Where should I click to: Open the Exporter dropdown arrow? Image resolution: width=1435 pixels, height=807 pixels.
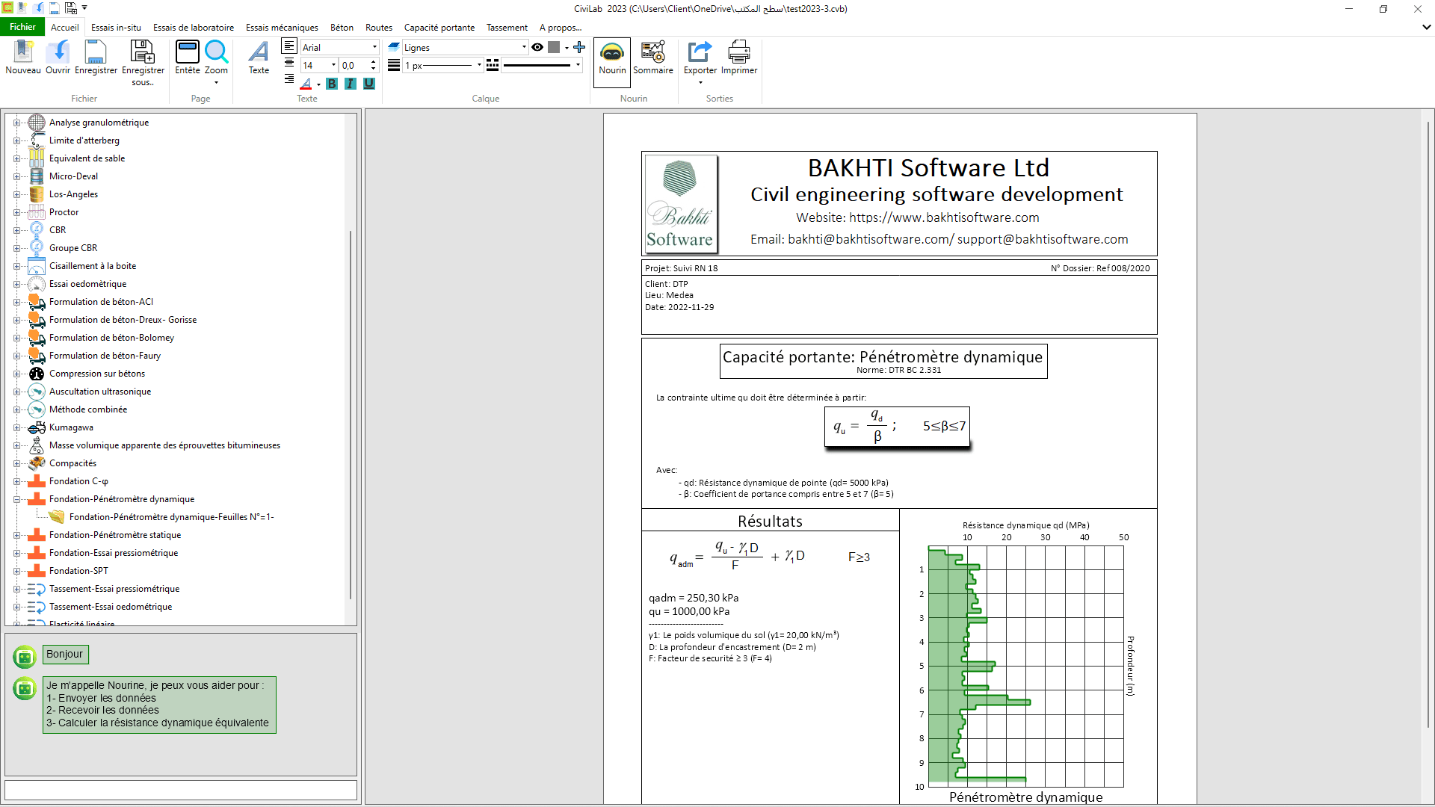point(700,82)
